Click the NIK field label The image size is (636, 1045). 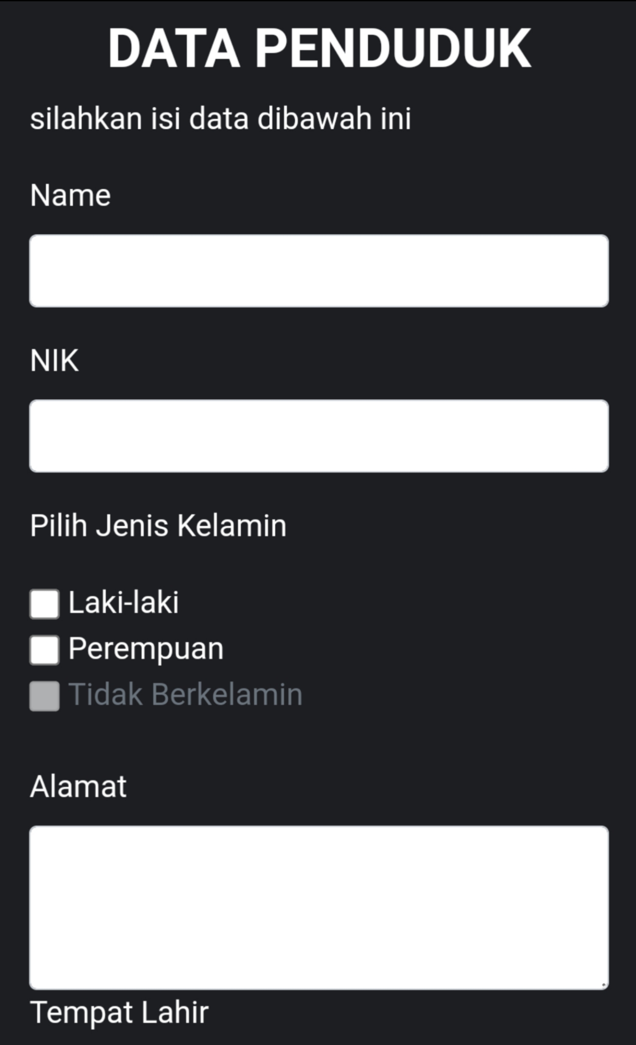point(54,361)
